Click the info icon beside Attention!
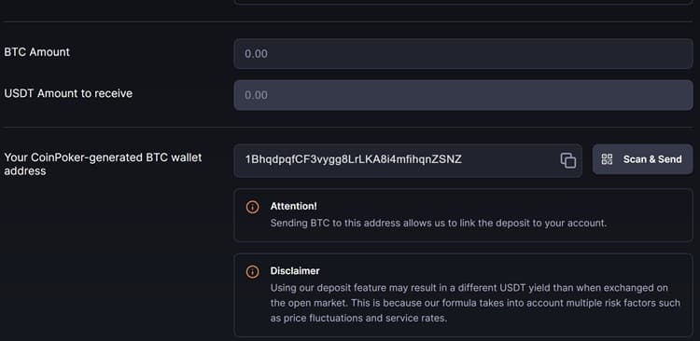The image size is (700, 341). pyautogui.click(x=252, y=207)
